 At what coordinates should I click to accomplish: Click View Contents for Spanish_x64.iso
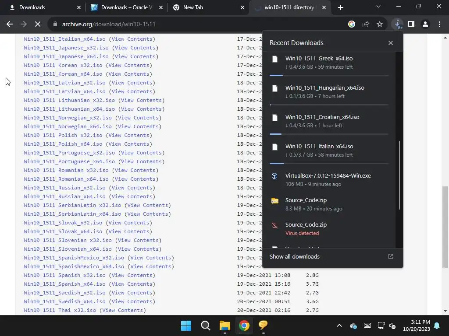(x=132, y=284)
